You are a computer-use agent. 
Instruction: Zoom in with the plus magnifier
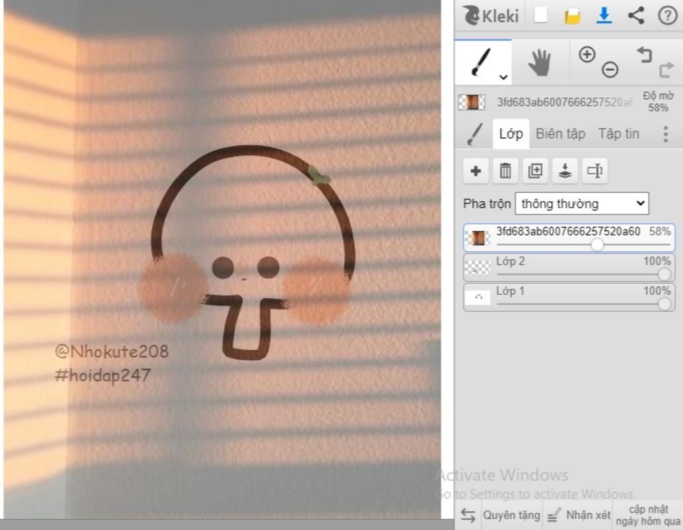click(587, 55)
